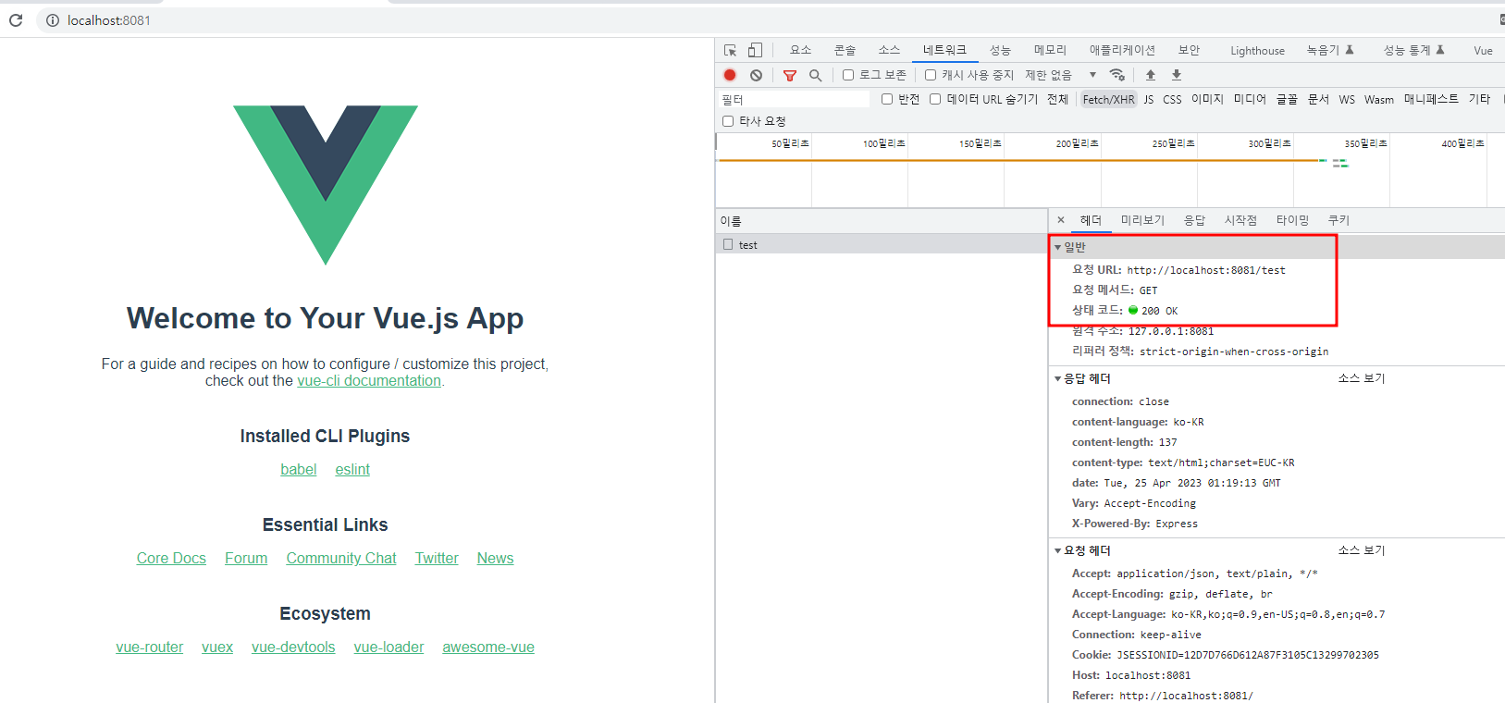Clear the network log with the clear icon
This screenshot has height=703, width=1505.
point(756,75)
